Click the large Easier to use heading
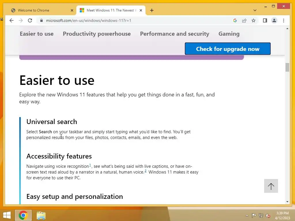This screenshot has height=221, width=295. 57,80
